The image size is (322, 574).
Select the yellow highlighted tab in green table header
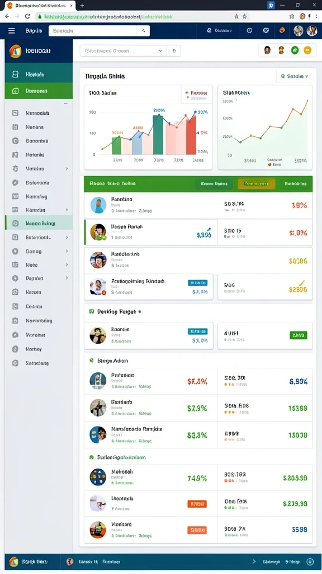(x=256, y=184)
